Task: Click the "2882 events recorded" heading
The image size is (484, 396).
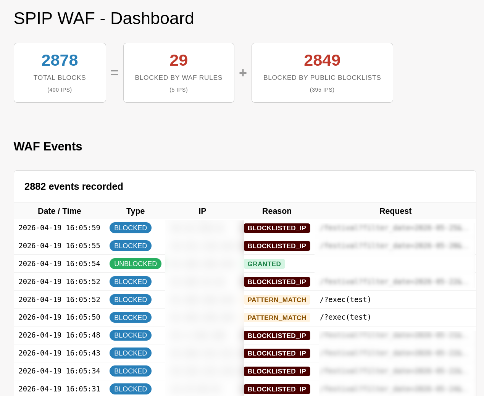Action: click(74, 186)
